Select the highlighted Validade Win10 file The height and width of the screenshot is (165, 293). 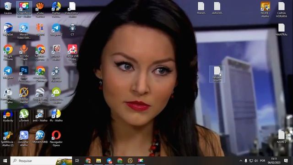pyautogui.click(x=217, y=74)
